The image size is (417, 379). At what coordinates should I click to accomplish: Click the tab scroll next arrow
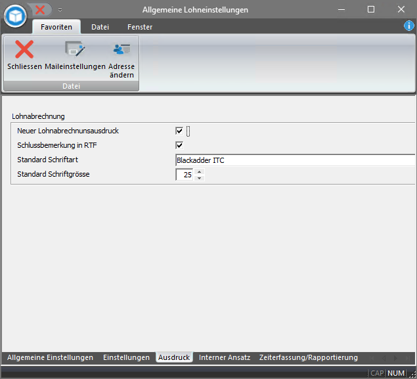pos(396,358)
